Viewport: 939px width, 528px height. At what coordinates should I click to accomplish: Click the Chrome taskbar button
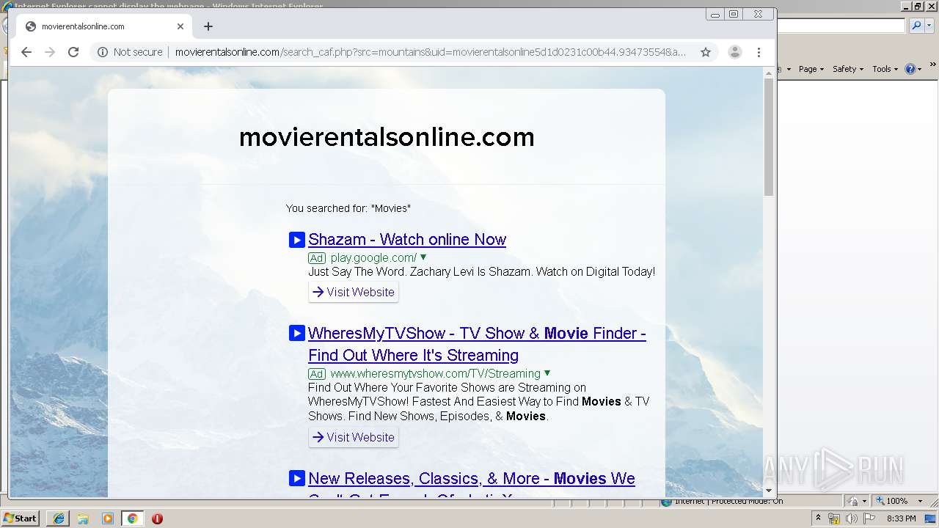[x=132, y=518]
